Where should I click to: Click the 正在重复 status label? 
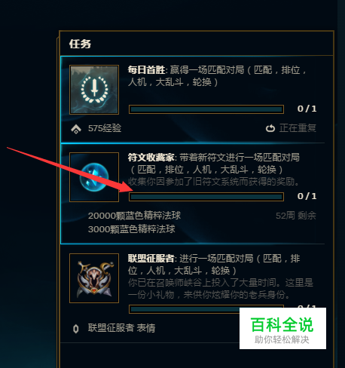298,128
